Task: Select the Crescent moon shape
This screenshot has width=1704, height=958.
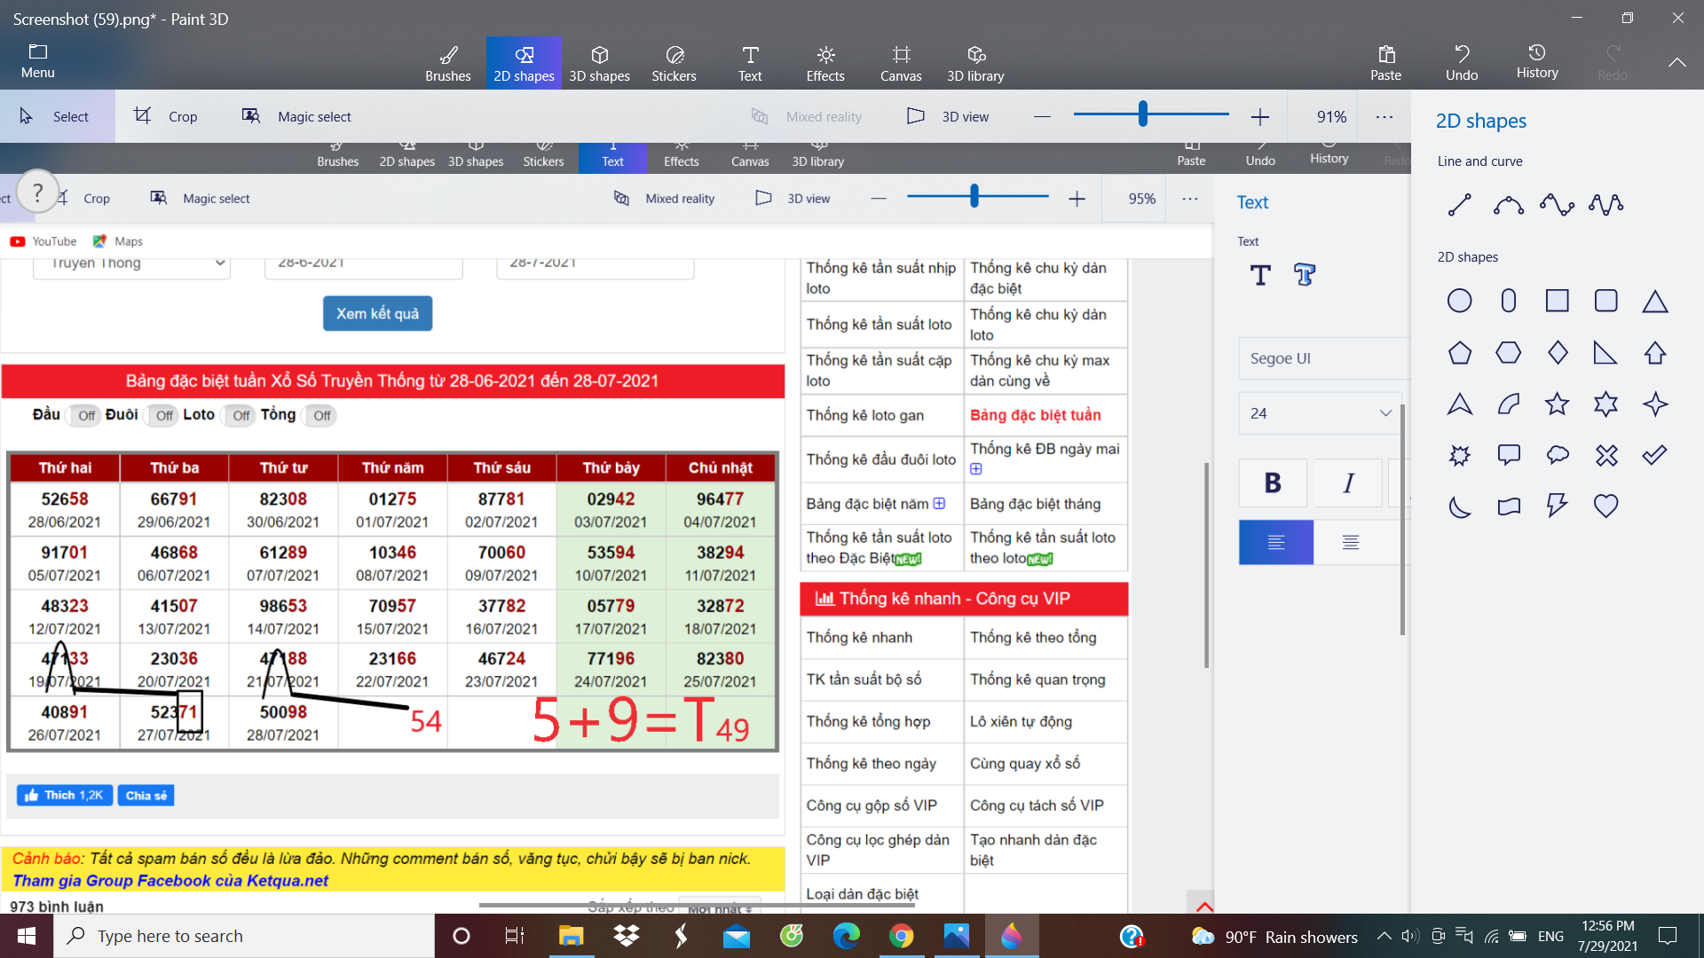Action: [1460, 506]
